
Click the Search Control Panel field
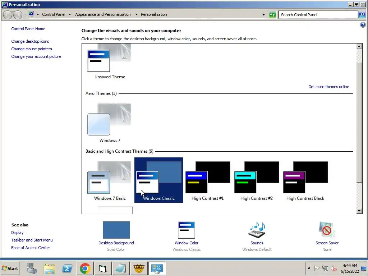pyautogui.click(x=318, y=14)
